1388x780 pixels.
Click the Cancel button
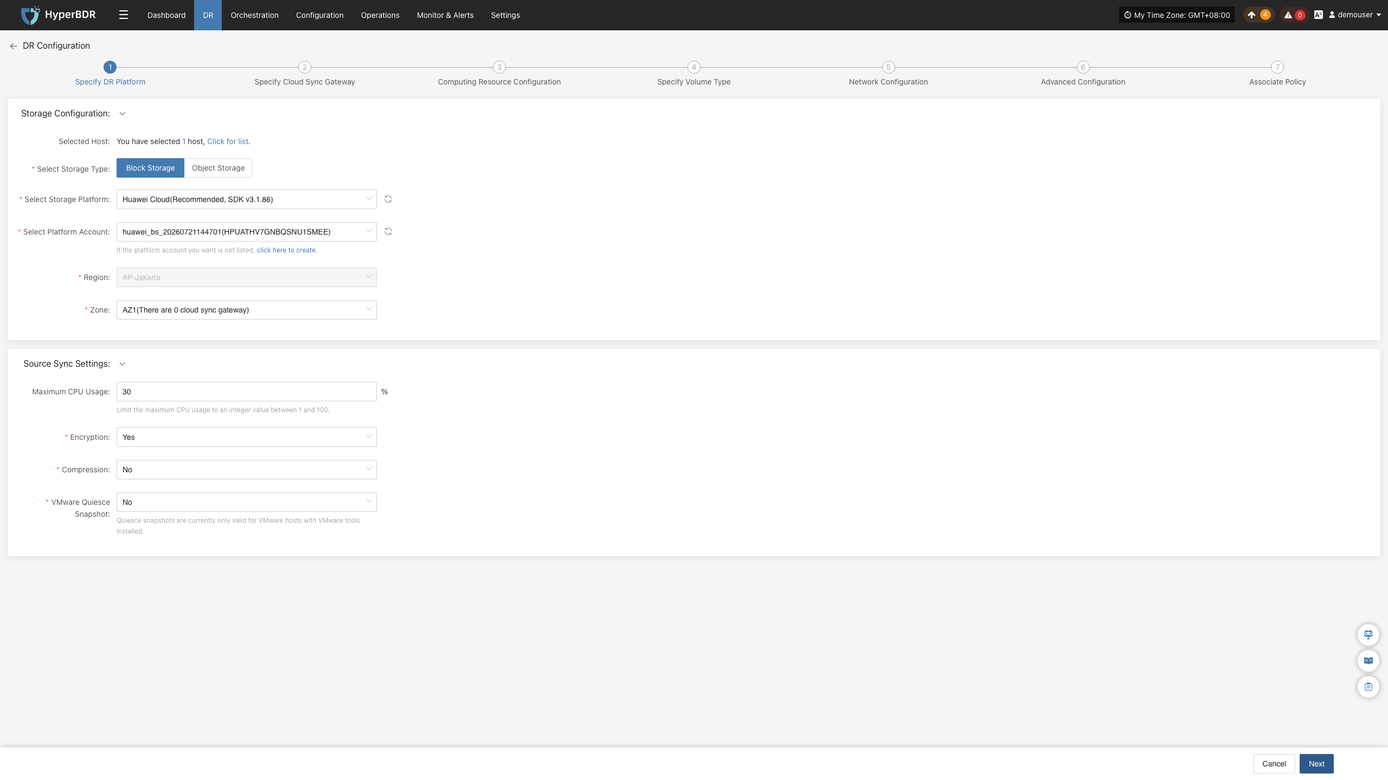[x=1274, y=764]
